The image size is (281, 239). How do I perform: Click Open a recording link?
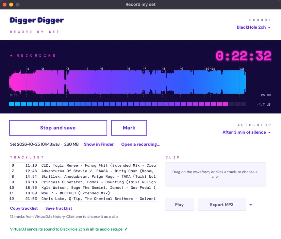(140, 144)
